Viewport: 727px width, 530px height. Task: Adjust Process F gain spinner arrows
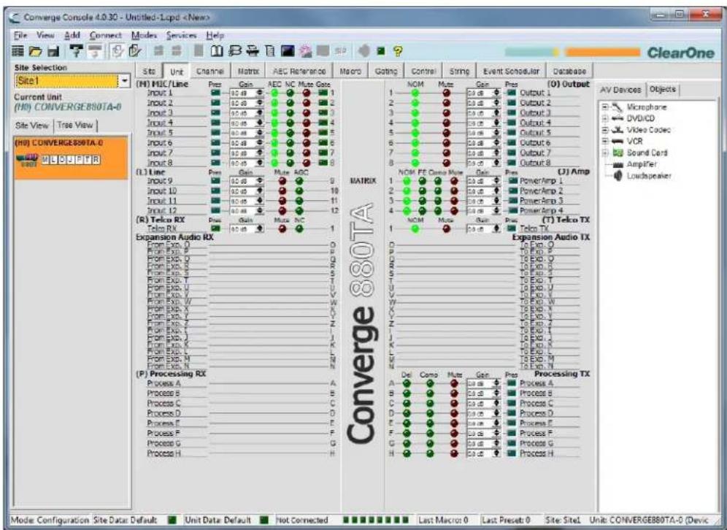coord(496,433)
